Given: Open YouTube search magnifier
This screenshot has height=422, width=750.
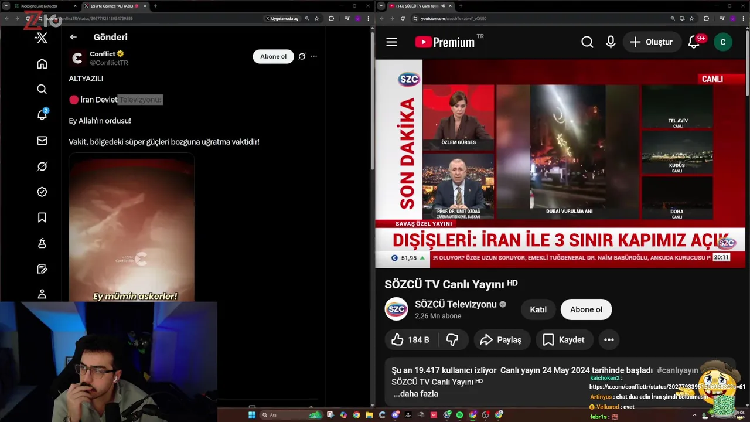Looking at the screenshot, I should pyautogui.click(x=587, y=42).
